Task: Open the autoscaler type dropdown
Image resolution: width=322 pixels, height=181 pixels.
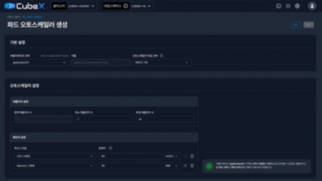Action: pyautogui.click(x=162, y=62)
